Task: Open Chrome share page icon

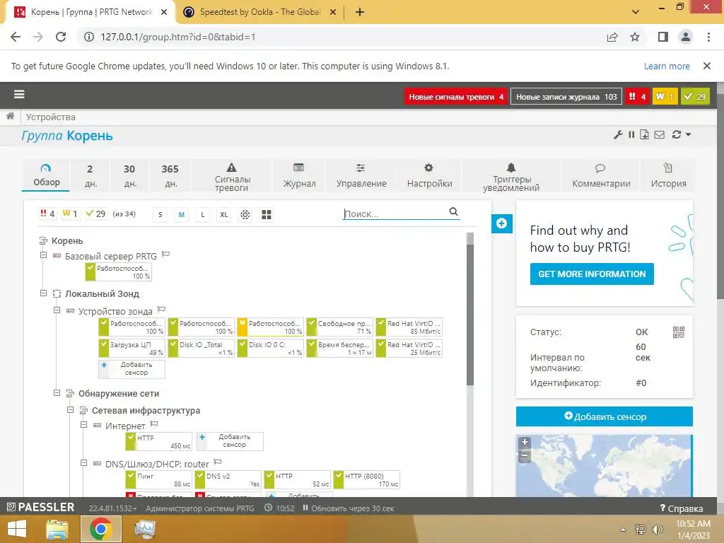Action: tap(612, 37)
